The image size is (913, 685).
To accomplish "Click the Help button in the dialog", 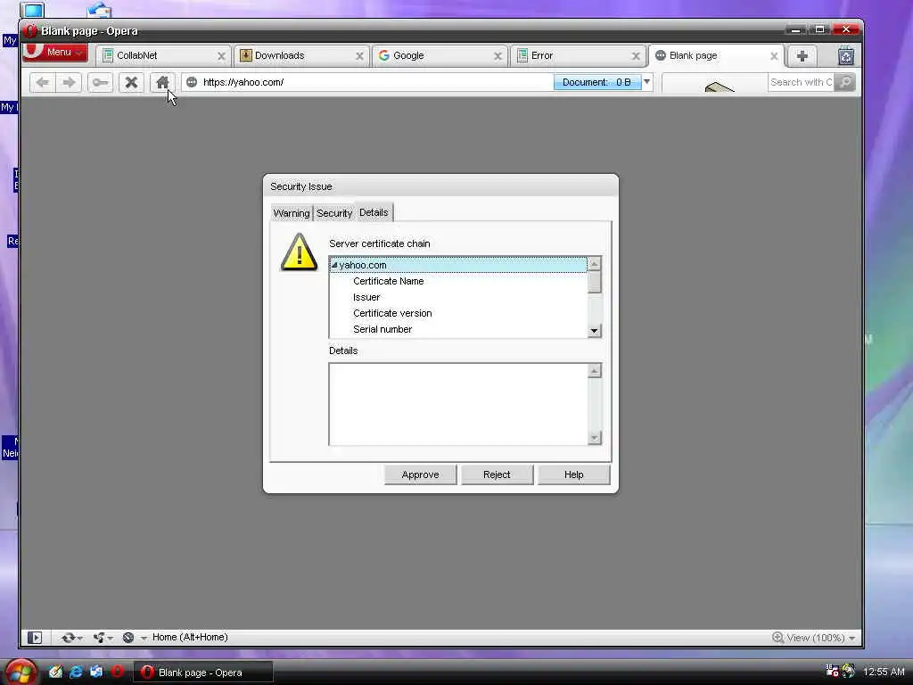I will [x=573, y=475].
